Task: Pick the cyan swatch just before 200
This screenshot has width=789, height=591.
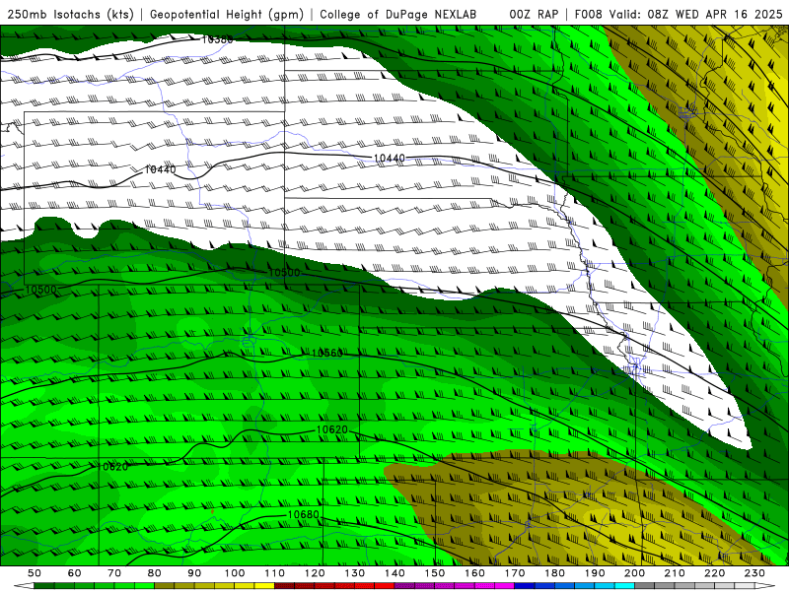Action: [625, 586]
